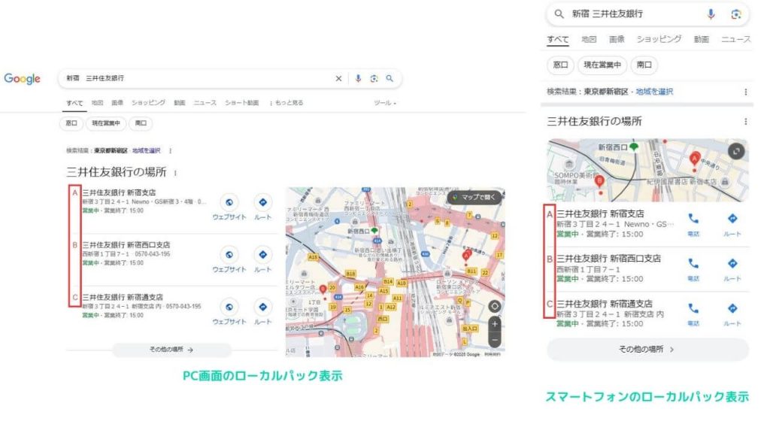770x433 pixels.
Task: Open 三井住友銀行 新宿支店 listing in PC view
Action: click(x=120, y=192)
